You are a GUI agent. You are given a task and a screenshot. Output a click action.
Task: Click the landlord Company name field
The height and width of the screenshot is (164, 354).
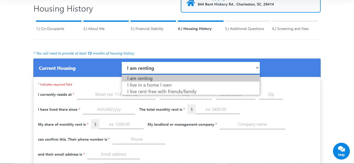click(x=252, y=124)
